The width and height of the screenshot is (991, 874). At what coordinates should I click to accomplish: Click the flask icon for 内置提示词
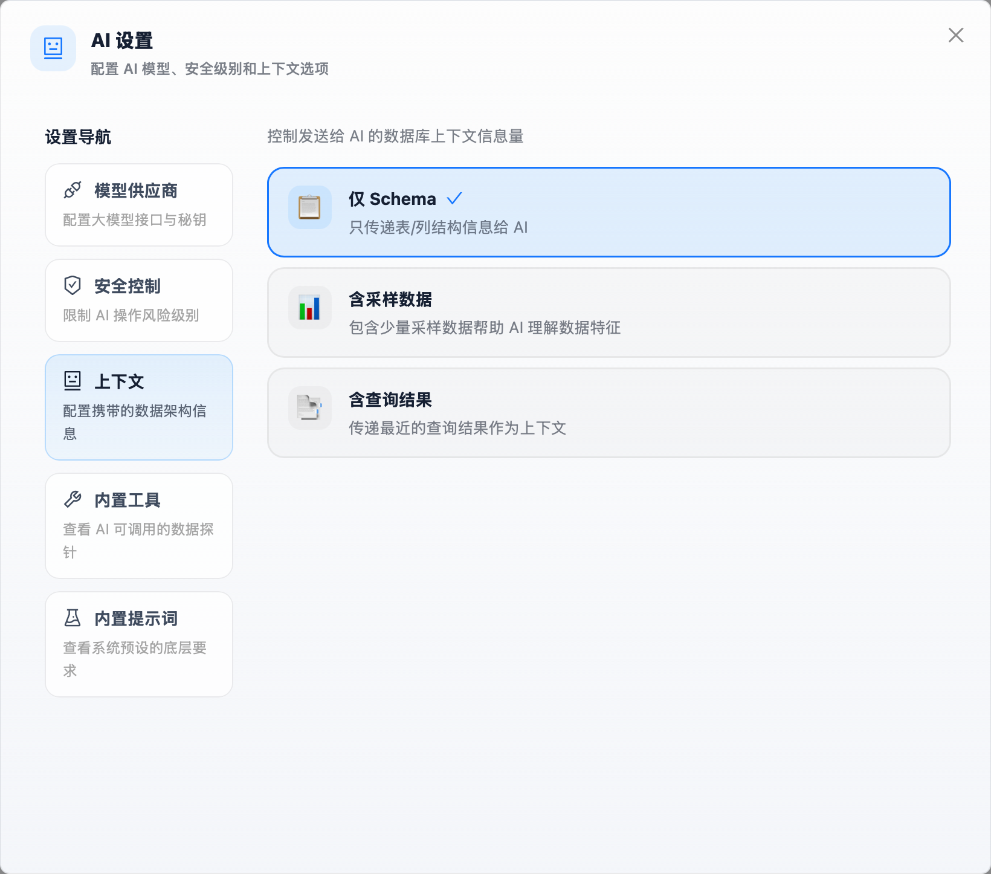[73, 618]
